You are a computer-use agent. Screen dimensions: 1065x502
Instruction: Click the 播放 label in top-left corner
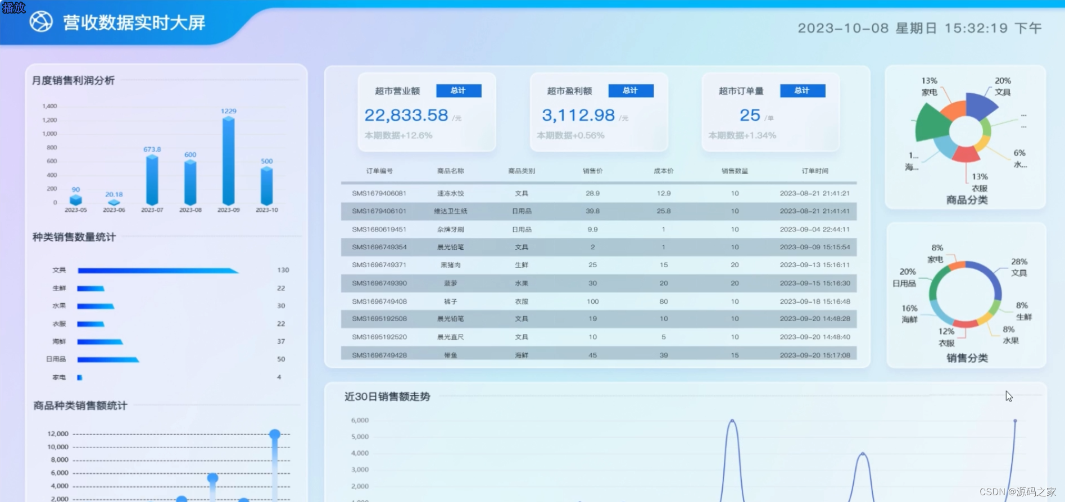point(13,7)
